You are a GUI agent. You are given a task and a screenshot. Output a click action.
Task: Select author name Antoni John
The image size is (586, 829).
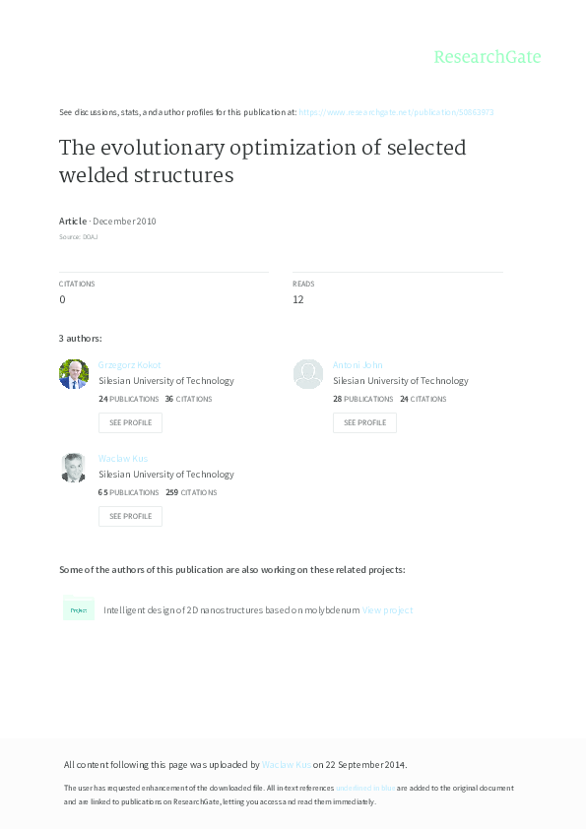coord(358,364)
